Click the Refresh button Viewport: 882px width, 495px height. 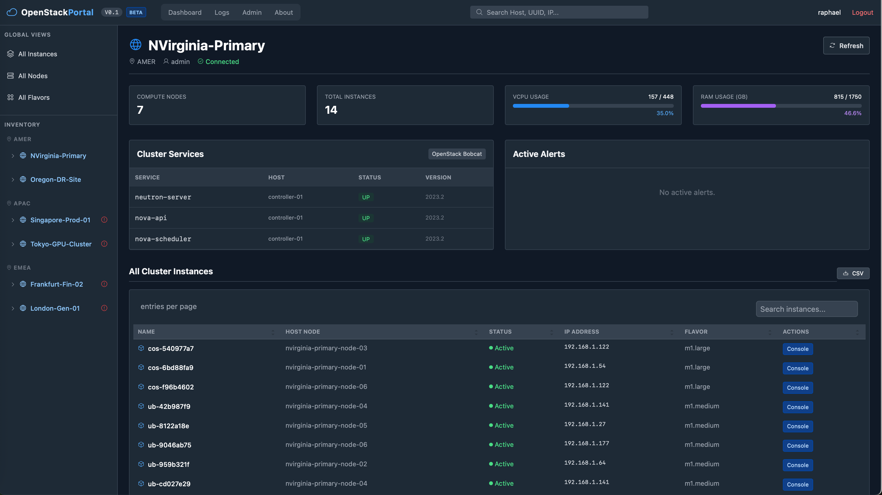coord(846,46)
